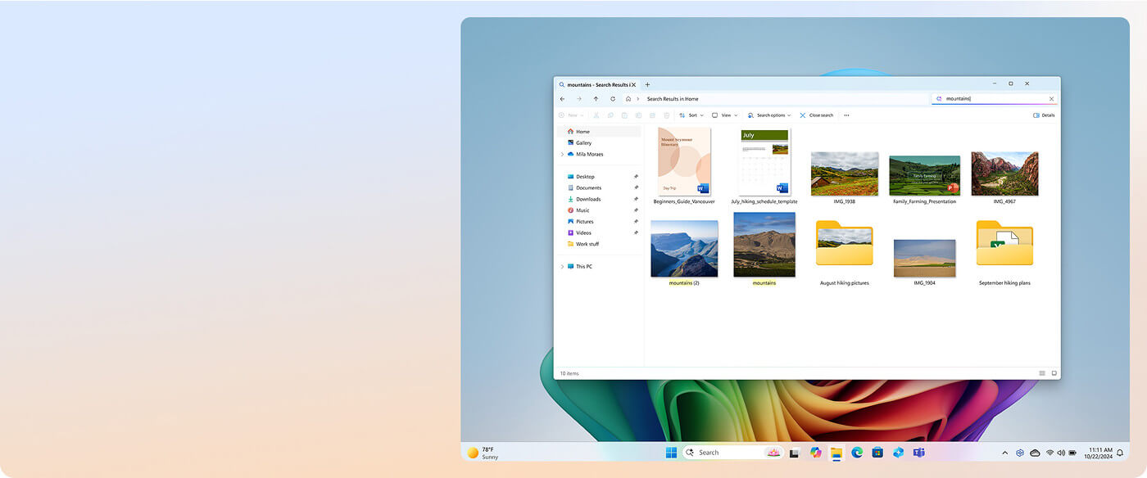Switch to details list view icon
Screen dimensions: 1147x478
(x=1042, y=373)
